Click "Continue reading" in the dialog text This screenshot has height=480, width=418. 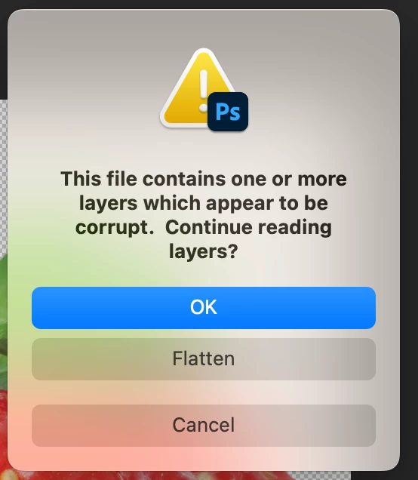click(248, 227)
